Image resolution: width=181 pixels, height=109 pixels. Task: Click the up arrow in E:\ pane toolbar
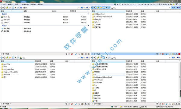click(x=98, y=8)
